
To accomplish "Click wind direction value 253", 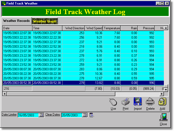I will coord(82,33).
